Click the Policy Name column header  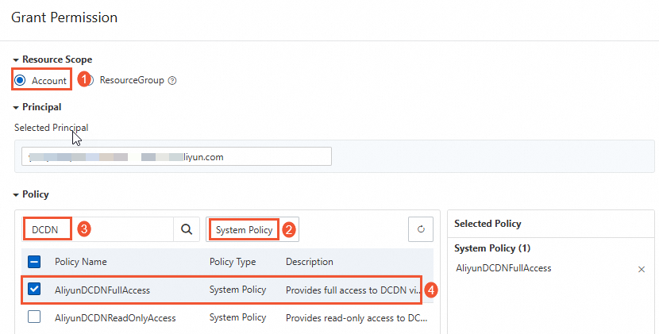(81, 262)
